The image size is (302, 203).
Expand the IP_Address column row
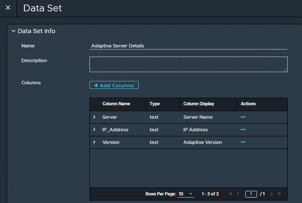(94, 129)
